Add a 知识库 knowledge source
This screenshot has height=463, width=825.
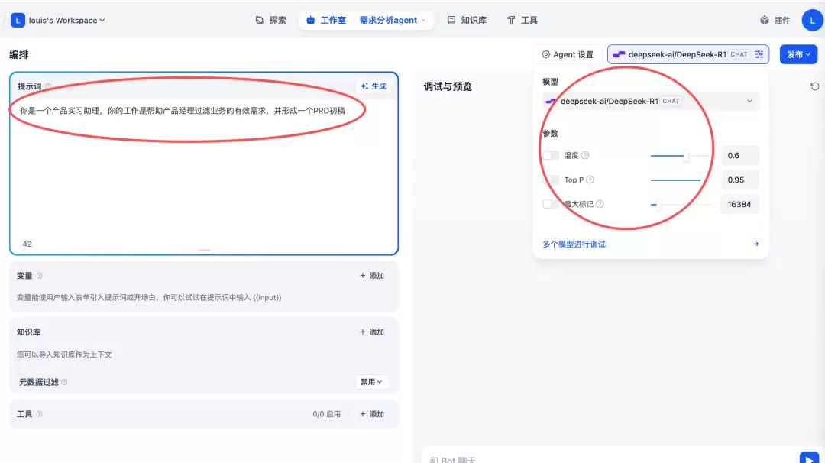point(372,332)
